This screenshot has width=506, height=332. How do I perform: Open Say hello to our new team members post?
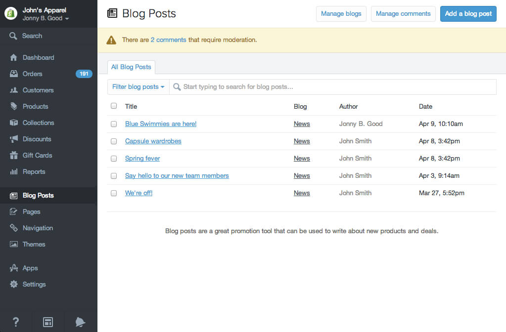pos(177,176)
